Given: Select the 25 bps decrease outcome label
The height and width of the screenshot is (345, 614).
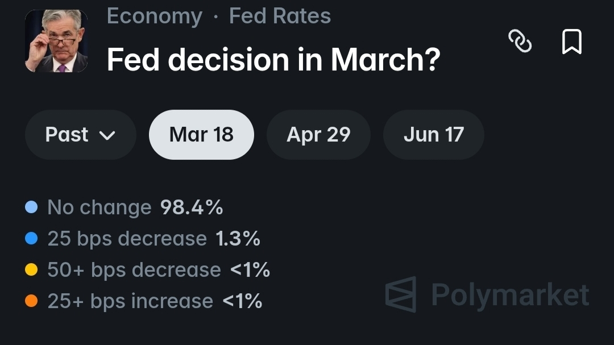Looking at the screenshot, I should [x=127, y=239].
